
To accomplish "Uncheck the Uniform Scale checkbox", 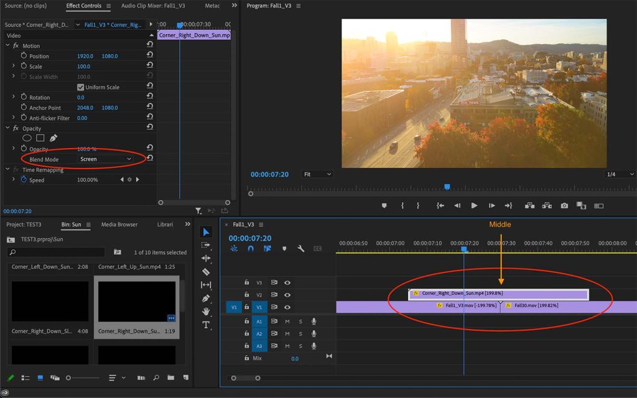I will [80, 87].
